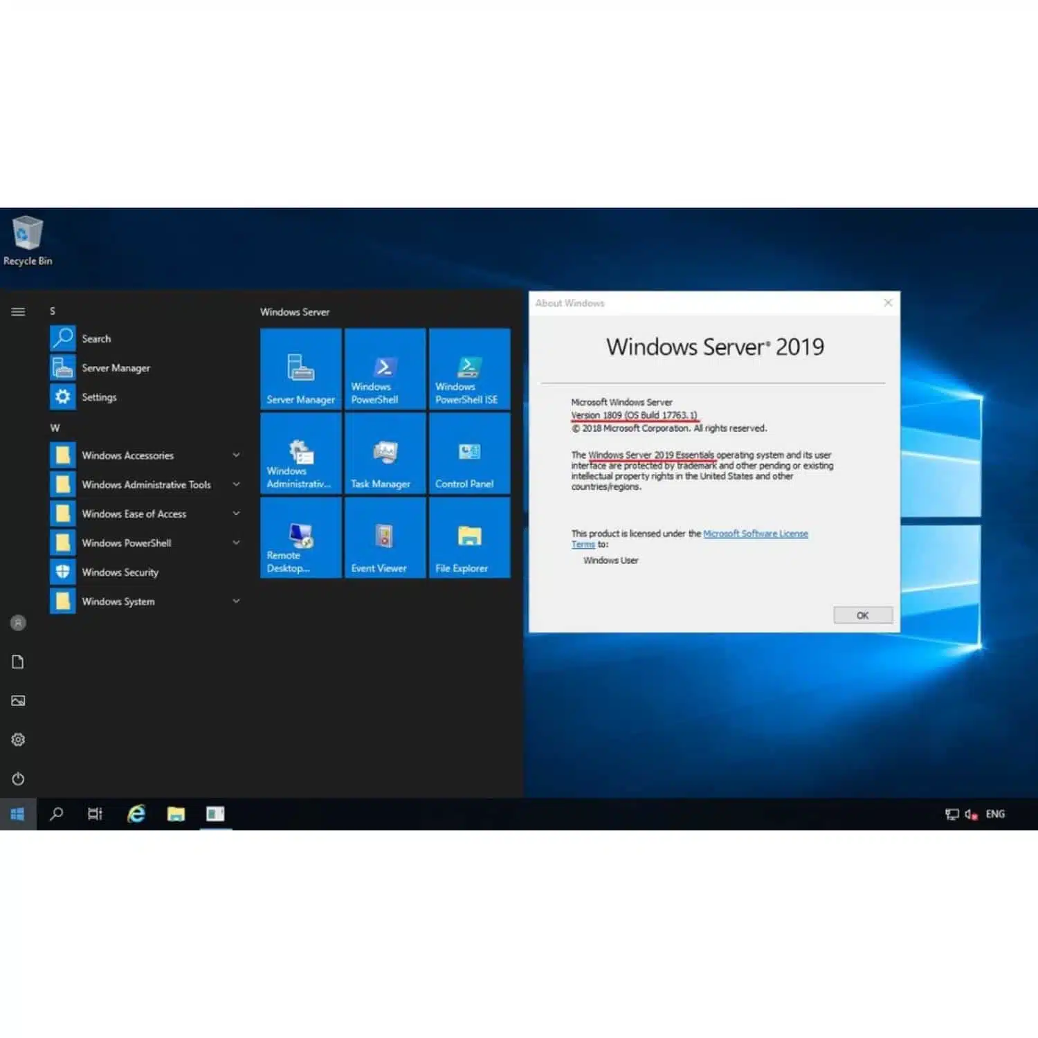
Task: Expand the Windows System folder chevron
Action: tap(236, 601)
